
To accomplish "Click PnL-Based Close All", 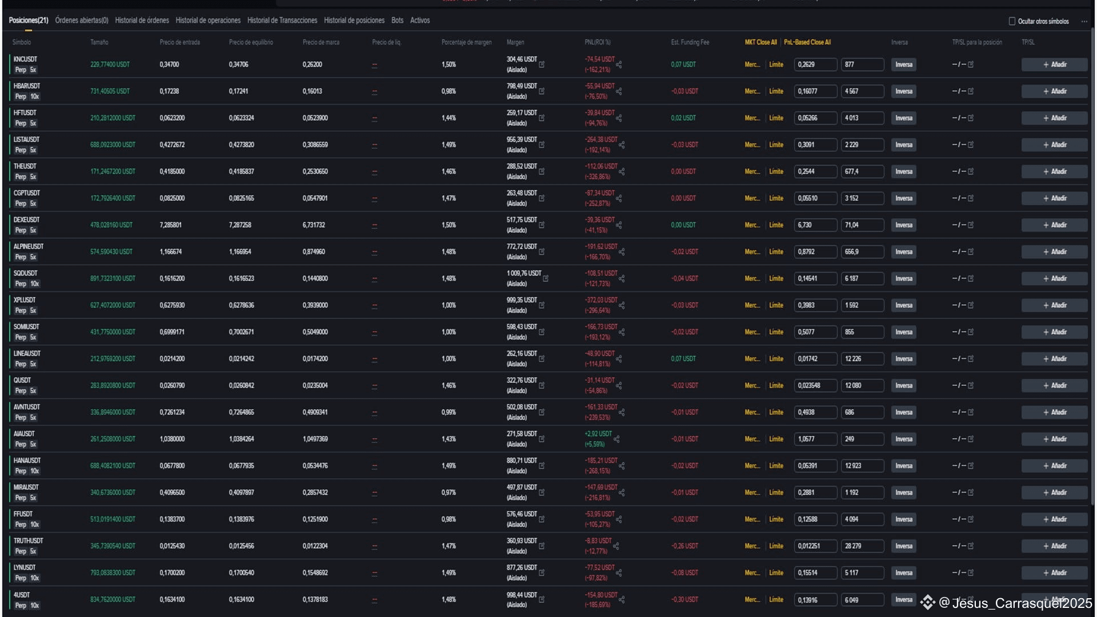I will tap(807, 42).
